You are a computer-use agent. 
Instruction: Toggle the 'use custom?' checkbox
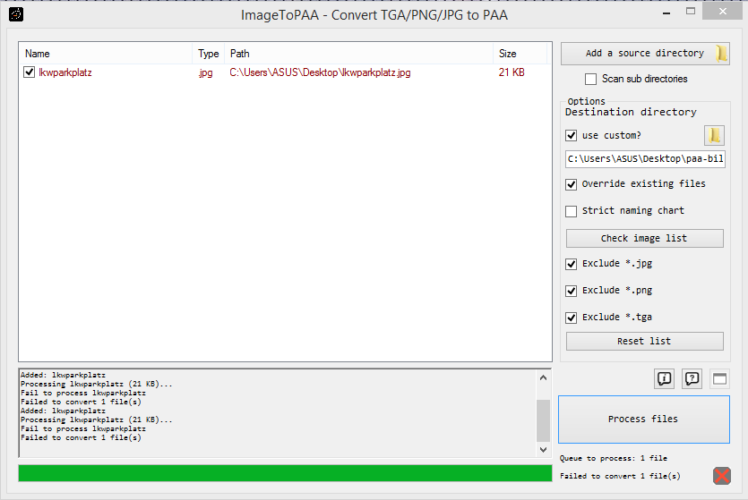pyautogui.click(x=572, y=136)
